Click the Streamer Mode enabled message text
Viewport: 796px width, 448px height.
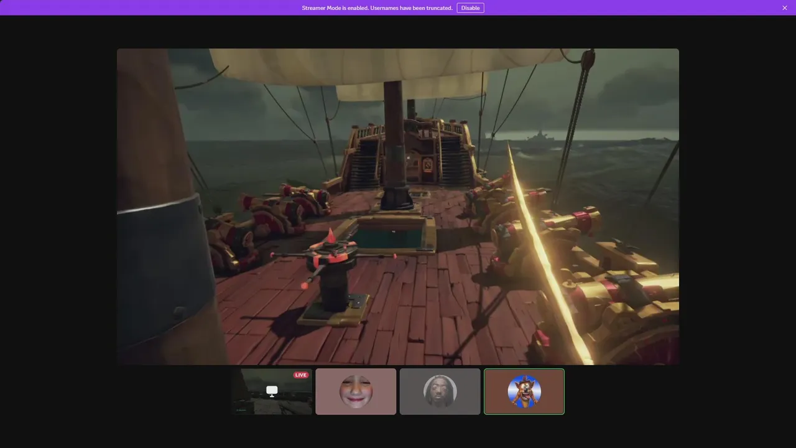[377, 8]
